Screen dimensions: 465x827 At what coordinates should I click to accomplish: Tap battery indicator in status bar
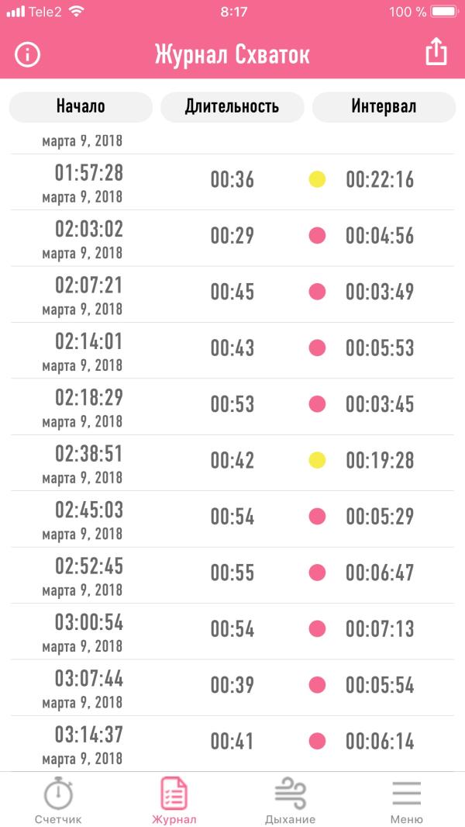[x=444, y=12]
